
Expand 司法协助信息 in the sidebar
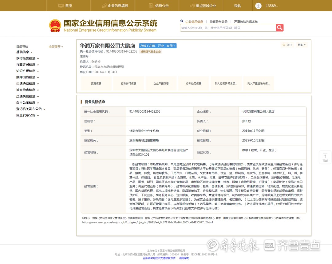click(28, 84)
